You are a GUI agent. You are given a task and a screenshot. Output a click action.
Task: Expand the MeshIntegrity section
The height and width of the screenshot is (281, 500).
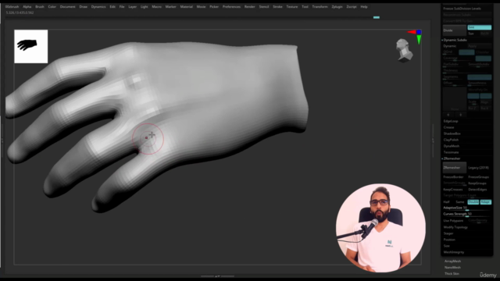pos(454,252)
